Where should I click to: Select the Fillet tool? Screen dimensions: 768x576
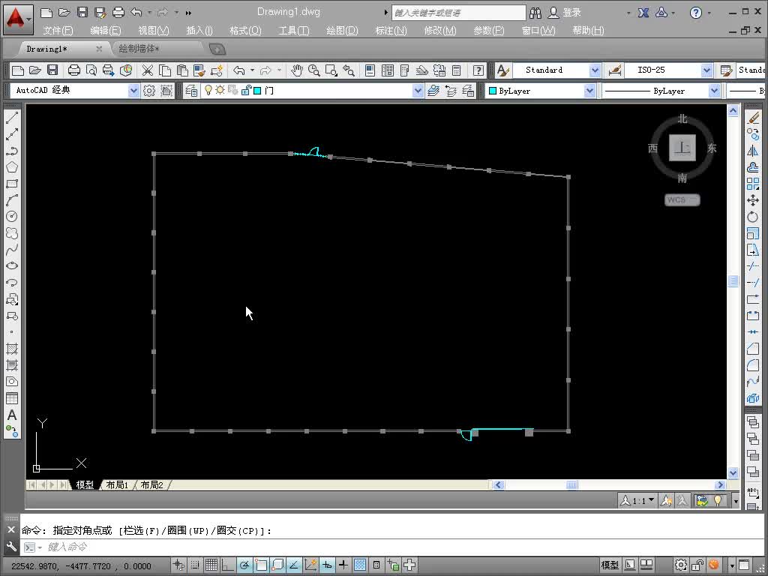[753, 365]
